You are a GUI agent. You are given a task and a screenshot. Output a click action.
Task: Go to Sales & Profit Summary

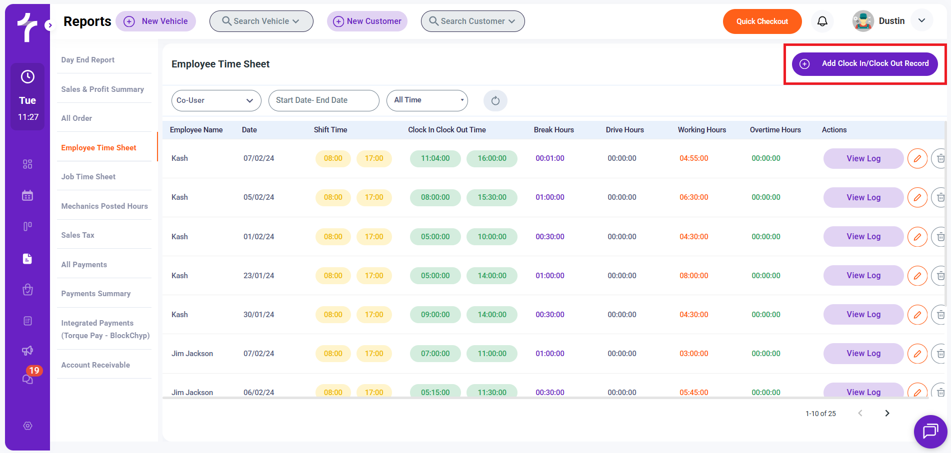102,89
